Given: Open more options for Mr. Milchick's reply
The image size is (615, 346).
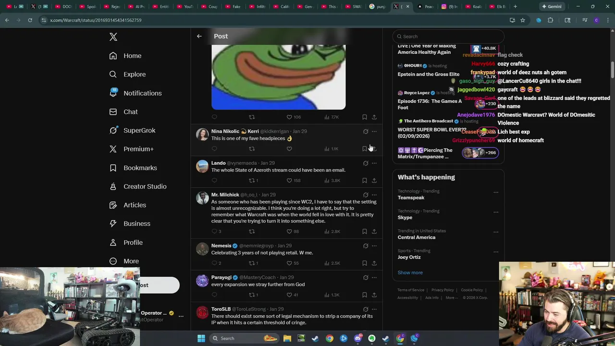Looking at the screenshot, I should pyautogui.click(x=374, y=195).
